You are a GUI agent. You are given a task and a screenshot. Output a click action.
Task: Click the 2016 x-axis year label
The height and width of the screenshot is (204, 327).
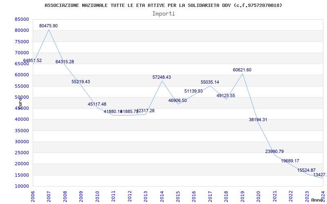click(x=194, y=197)
